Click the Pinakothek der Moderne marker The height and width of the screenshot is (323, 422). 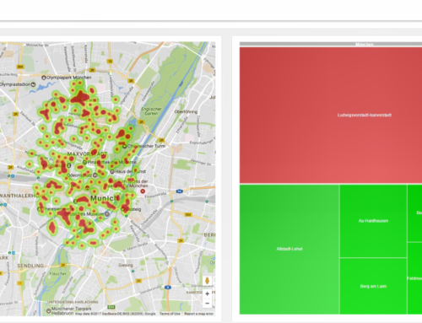pyautogui.click(x=84, y=162)
